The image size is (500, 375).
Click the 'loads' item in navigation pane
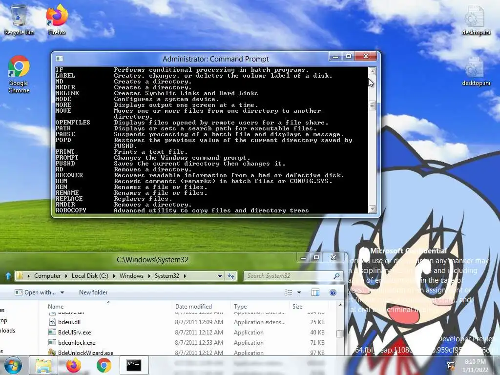(x=8, y=331)
